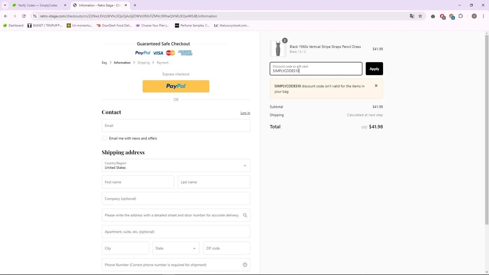Click the phone number help icon

[245, 265]
